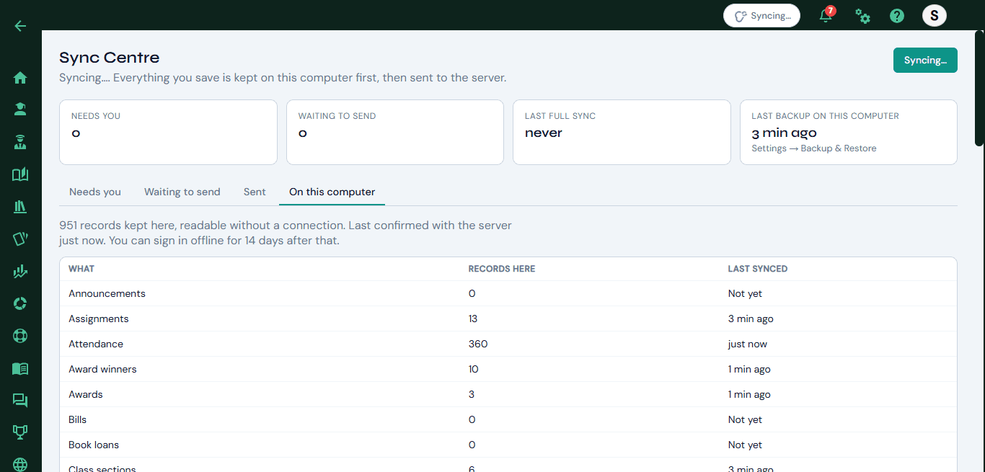Screen dimensions: 985x472
Task: Click the 360 records count for Attendance
Action: pyautogui.click(x=478, y=344)
